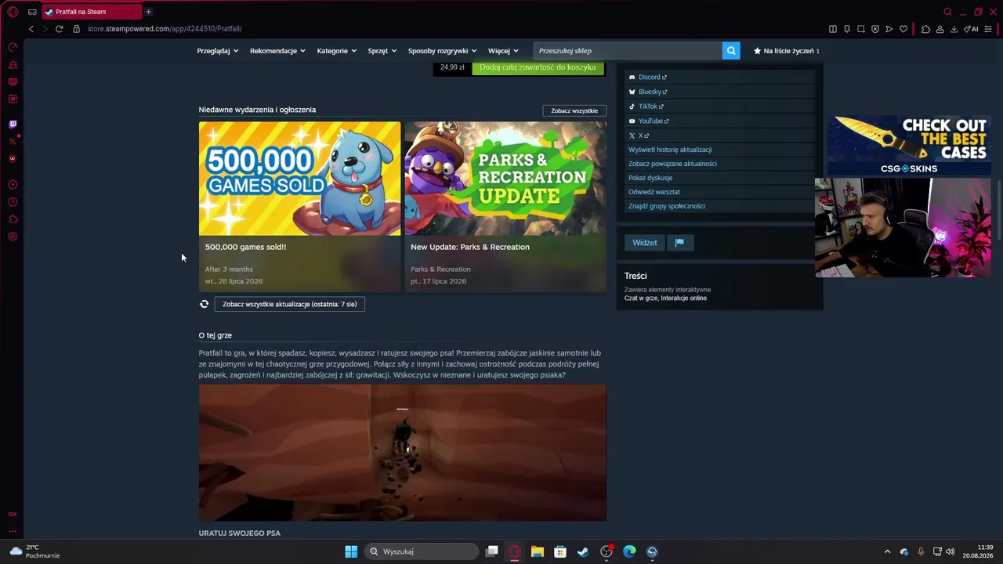Click Znajdź grupy społeczności

[667, 206]
